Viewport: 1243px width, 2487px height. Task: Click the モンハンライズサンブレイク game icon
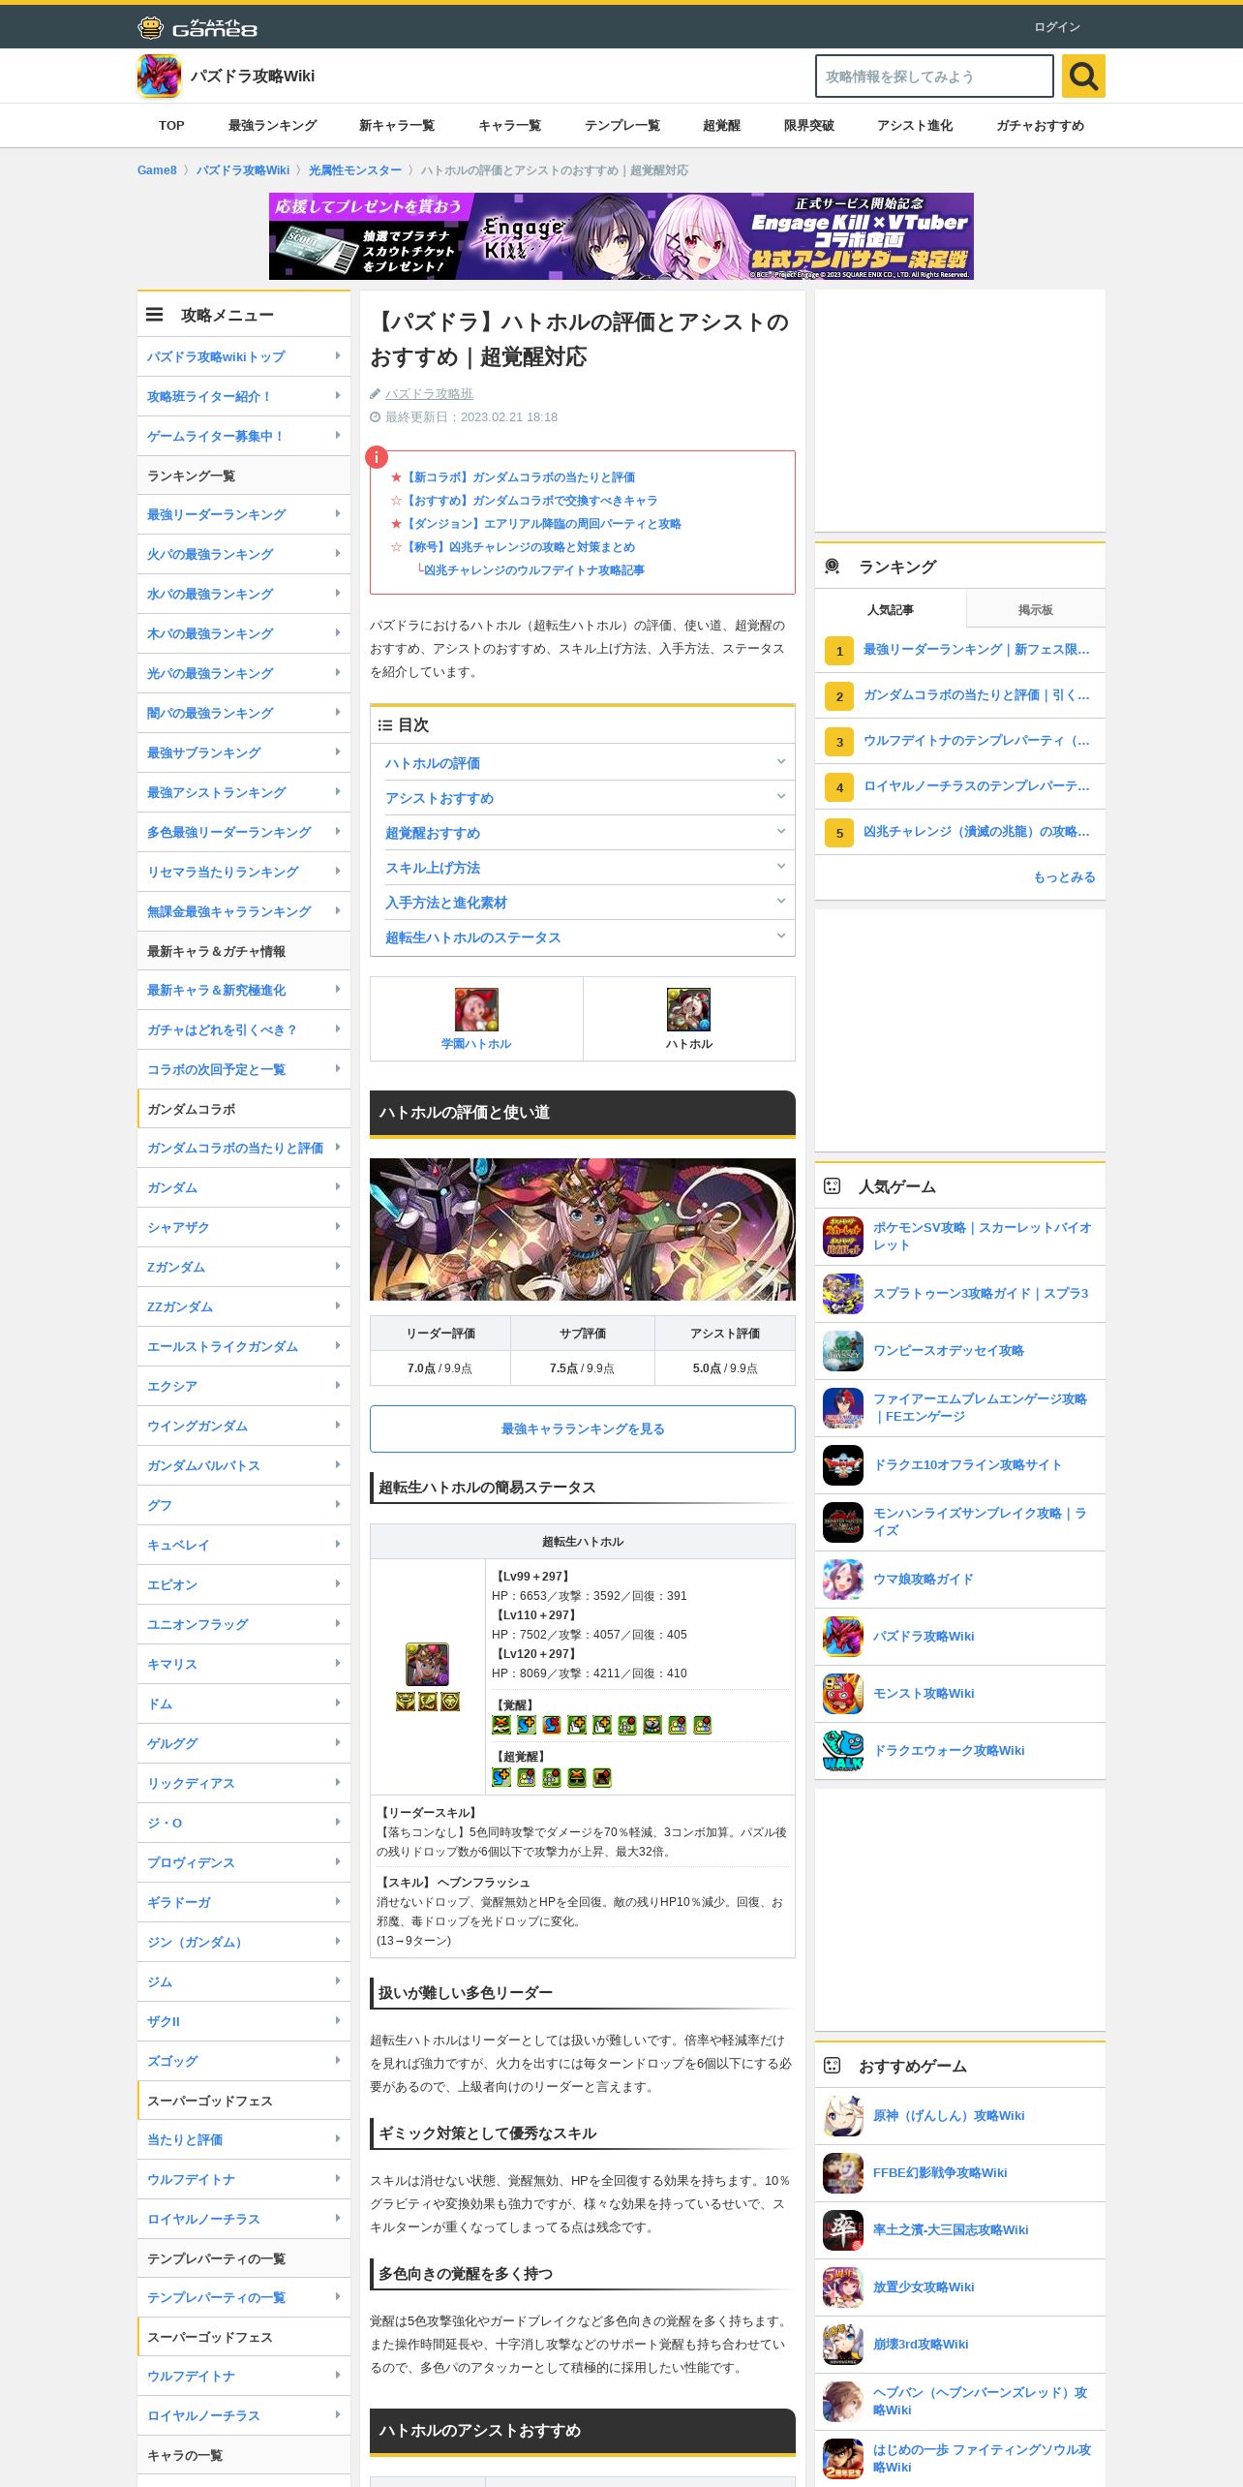[843, 1522]
